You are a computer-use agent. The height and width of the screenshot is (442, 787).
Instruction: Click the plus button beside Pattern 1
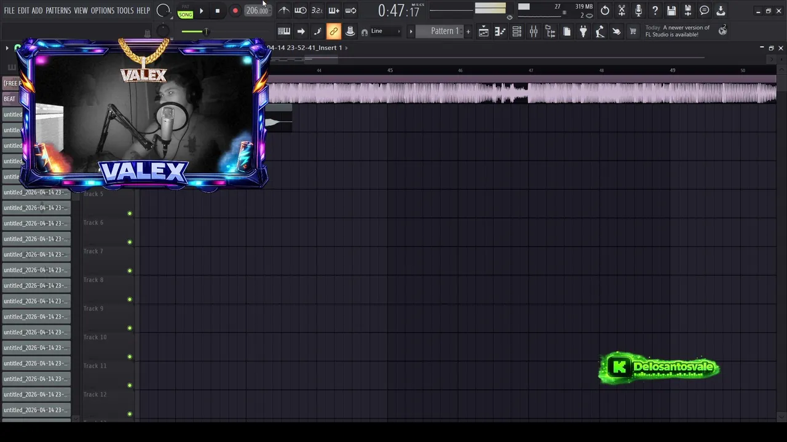click(468, 31)
